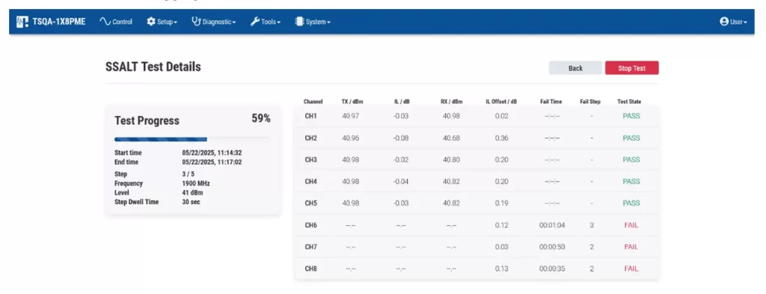Click the Test Progress card title

[147, 120]
